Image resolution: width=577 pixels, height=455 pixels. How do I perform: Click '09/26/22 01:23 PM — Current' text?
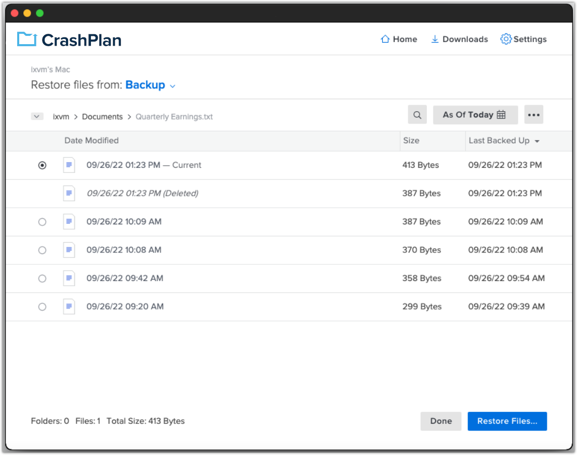tap(144, 165)
